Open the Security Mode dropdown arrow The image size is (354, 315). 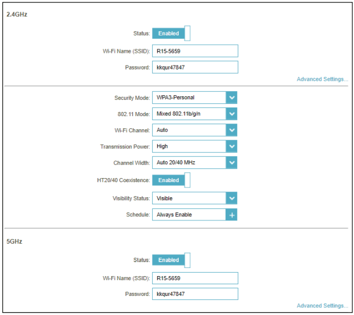click(x=232, y=97)
